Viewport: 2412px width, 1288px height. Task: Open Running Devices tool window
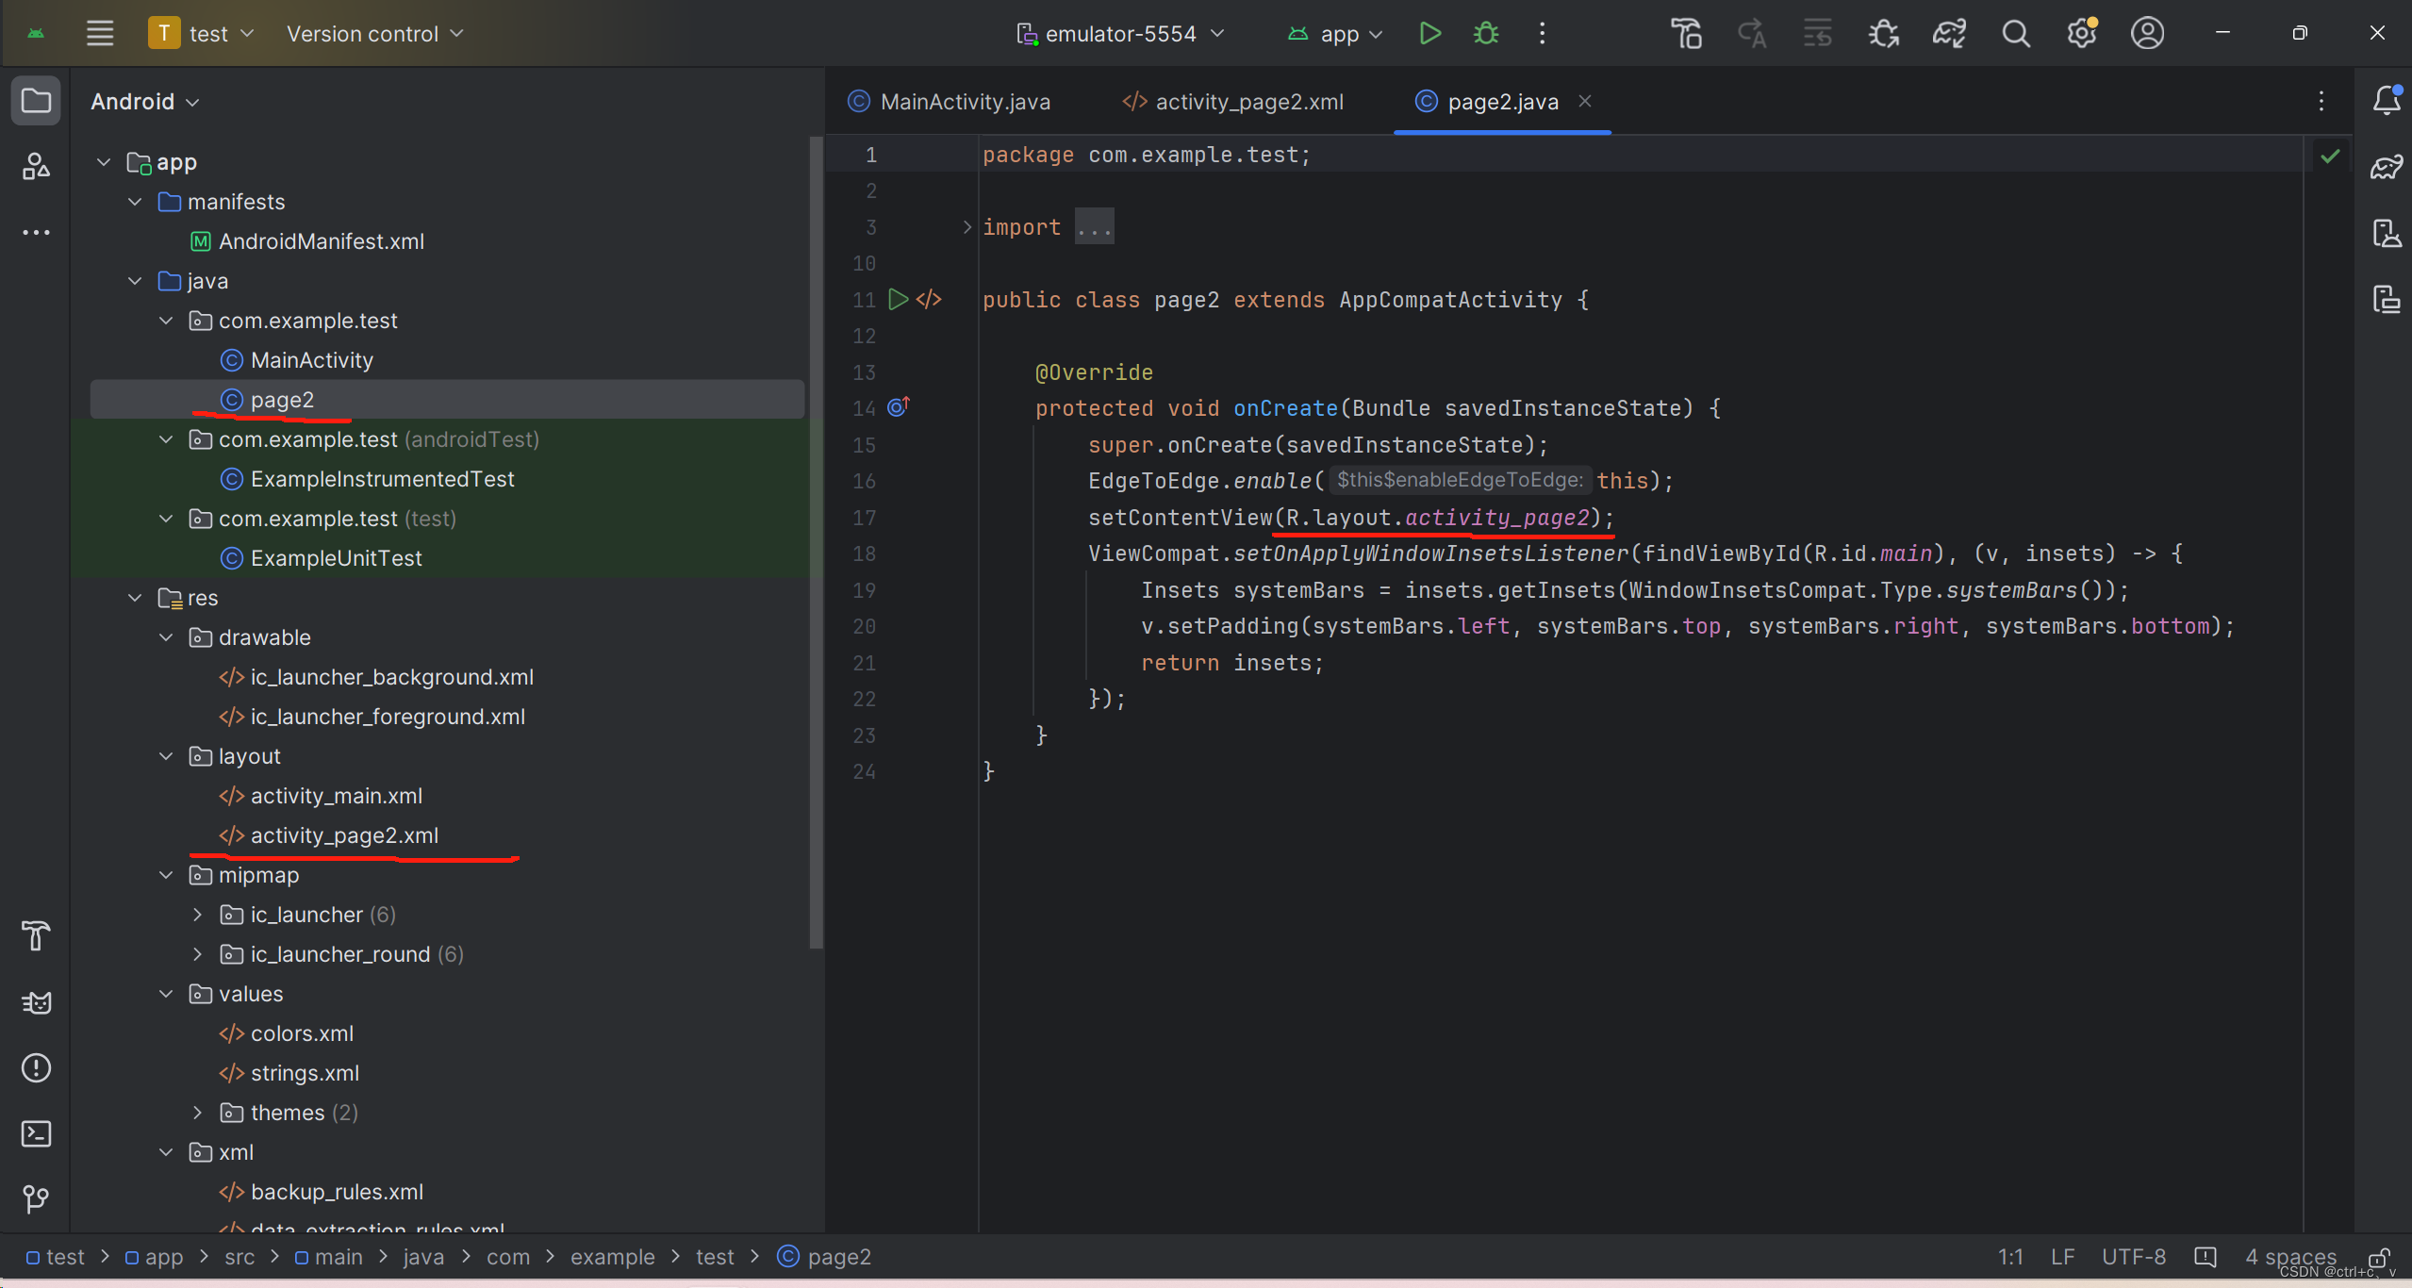2386,299
